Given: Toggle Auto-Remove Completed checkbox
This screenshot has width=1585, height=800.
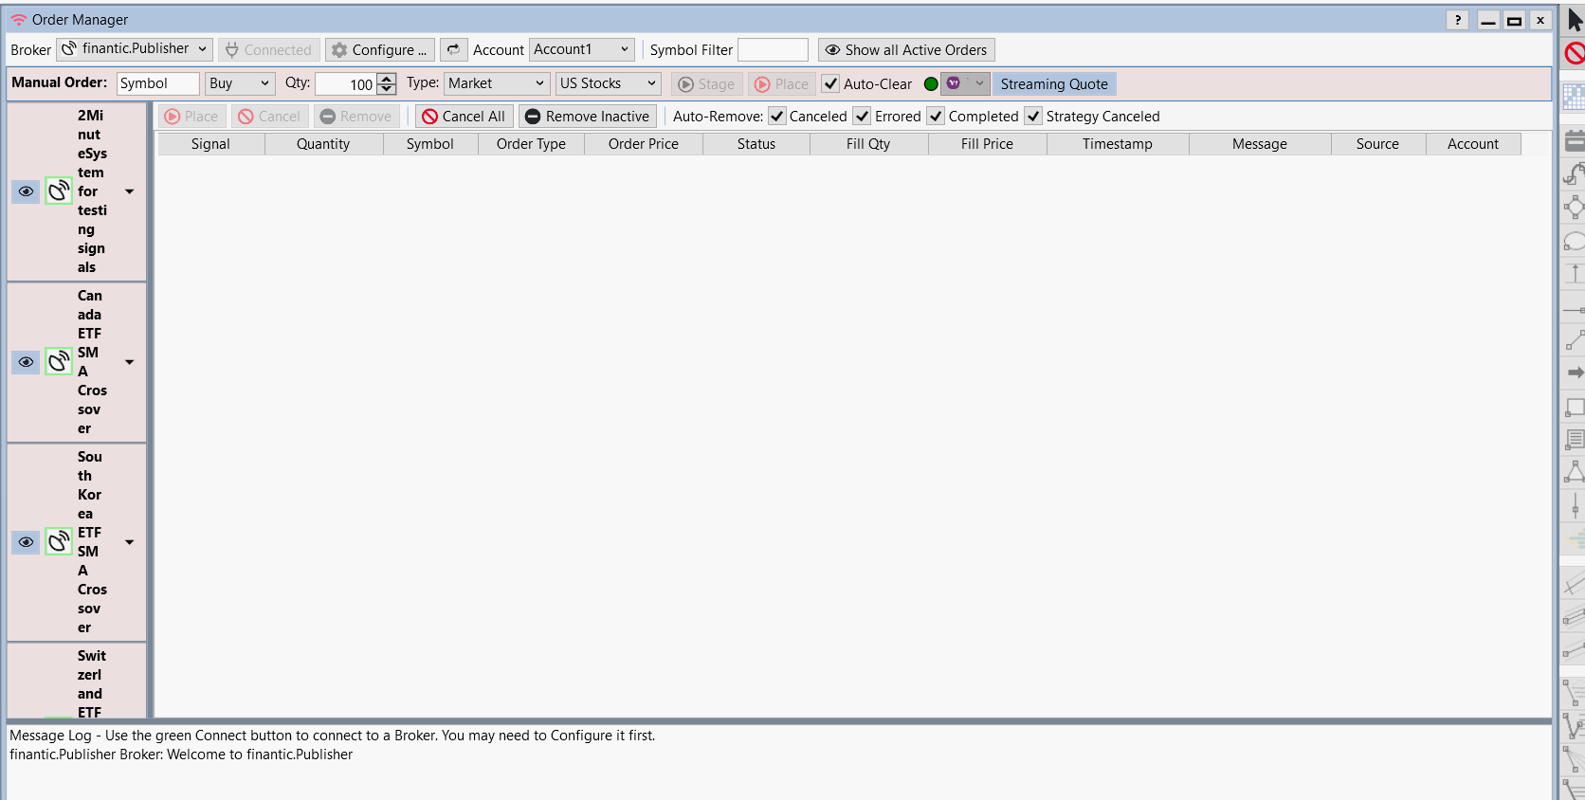Looking at the screenshot, I should coord(936,117).
